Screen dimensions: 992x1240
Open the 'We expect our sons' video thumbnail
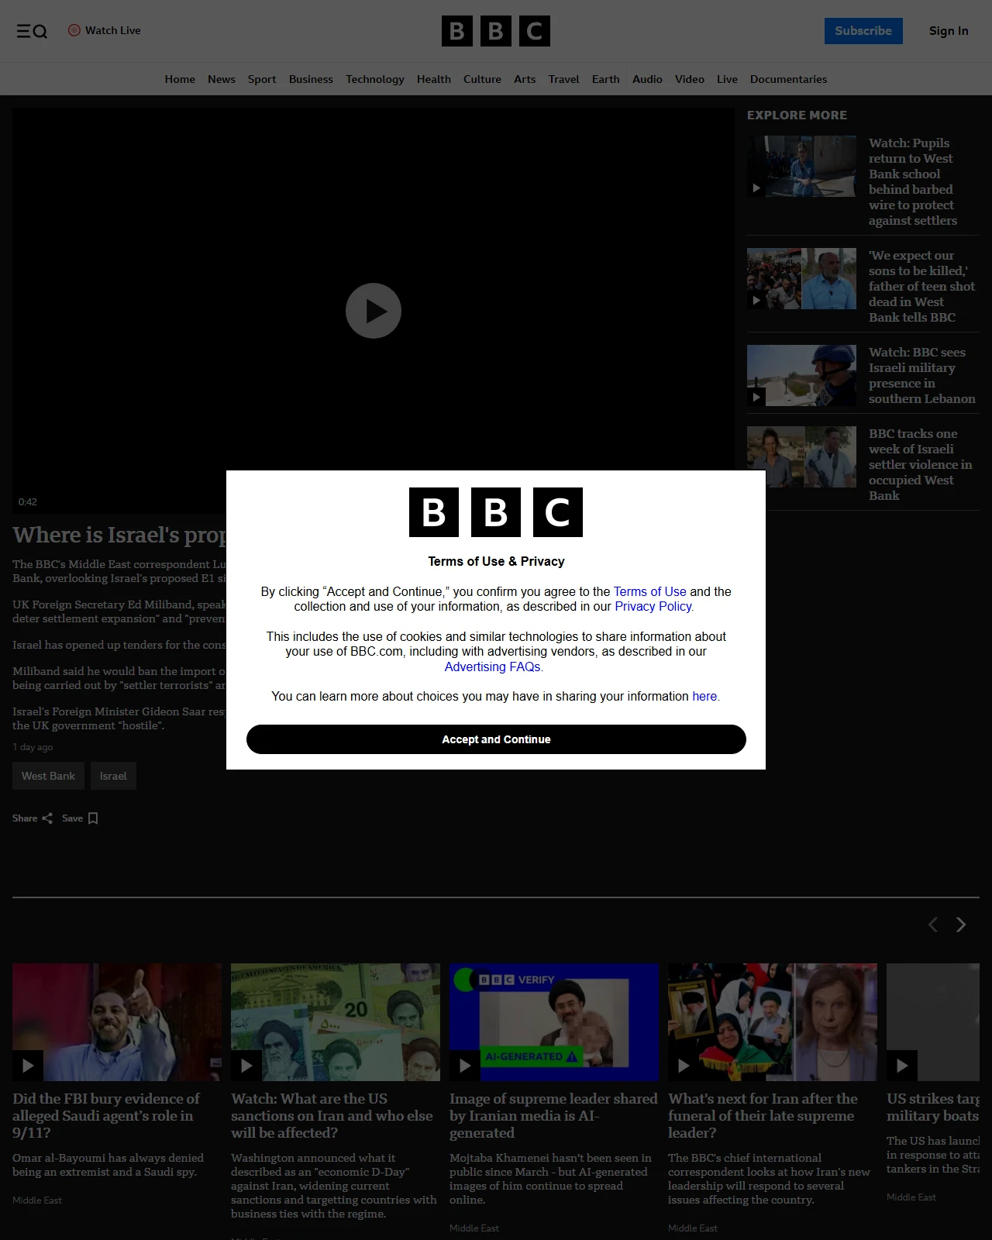click(x=801, y=279)
